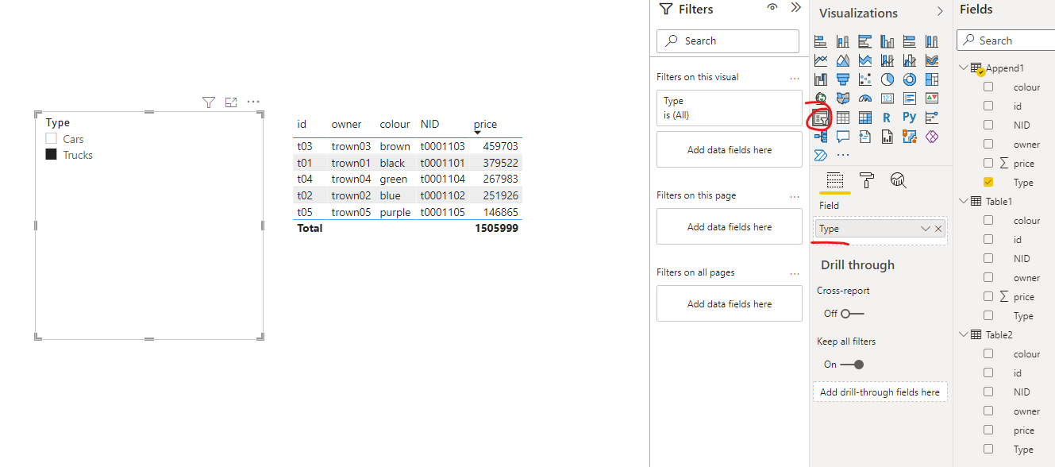
Task: Check NID field under Append1
Action: pos(988,125)
